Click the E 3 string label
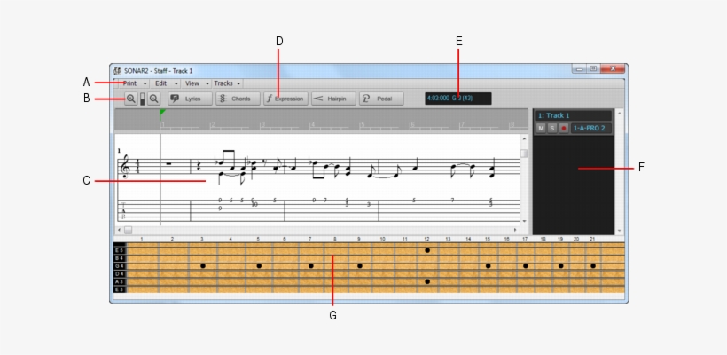The image size is (727, 355). 119,289
